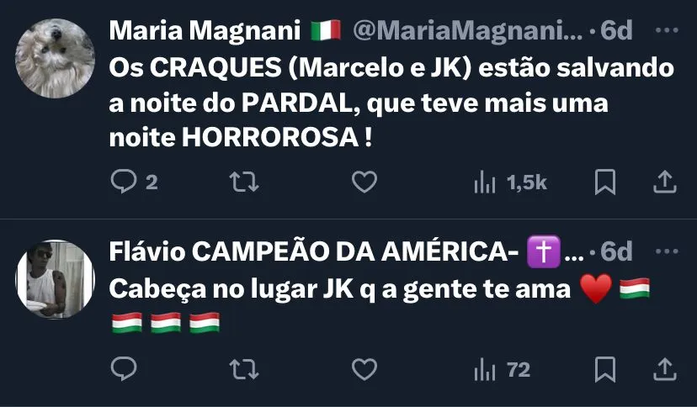Image resolution: width=697 pixels, height=407 pixels.
Task: Share Maria Magnani's tweet
Action: tap(664, 182)
